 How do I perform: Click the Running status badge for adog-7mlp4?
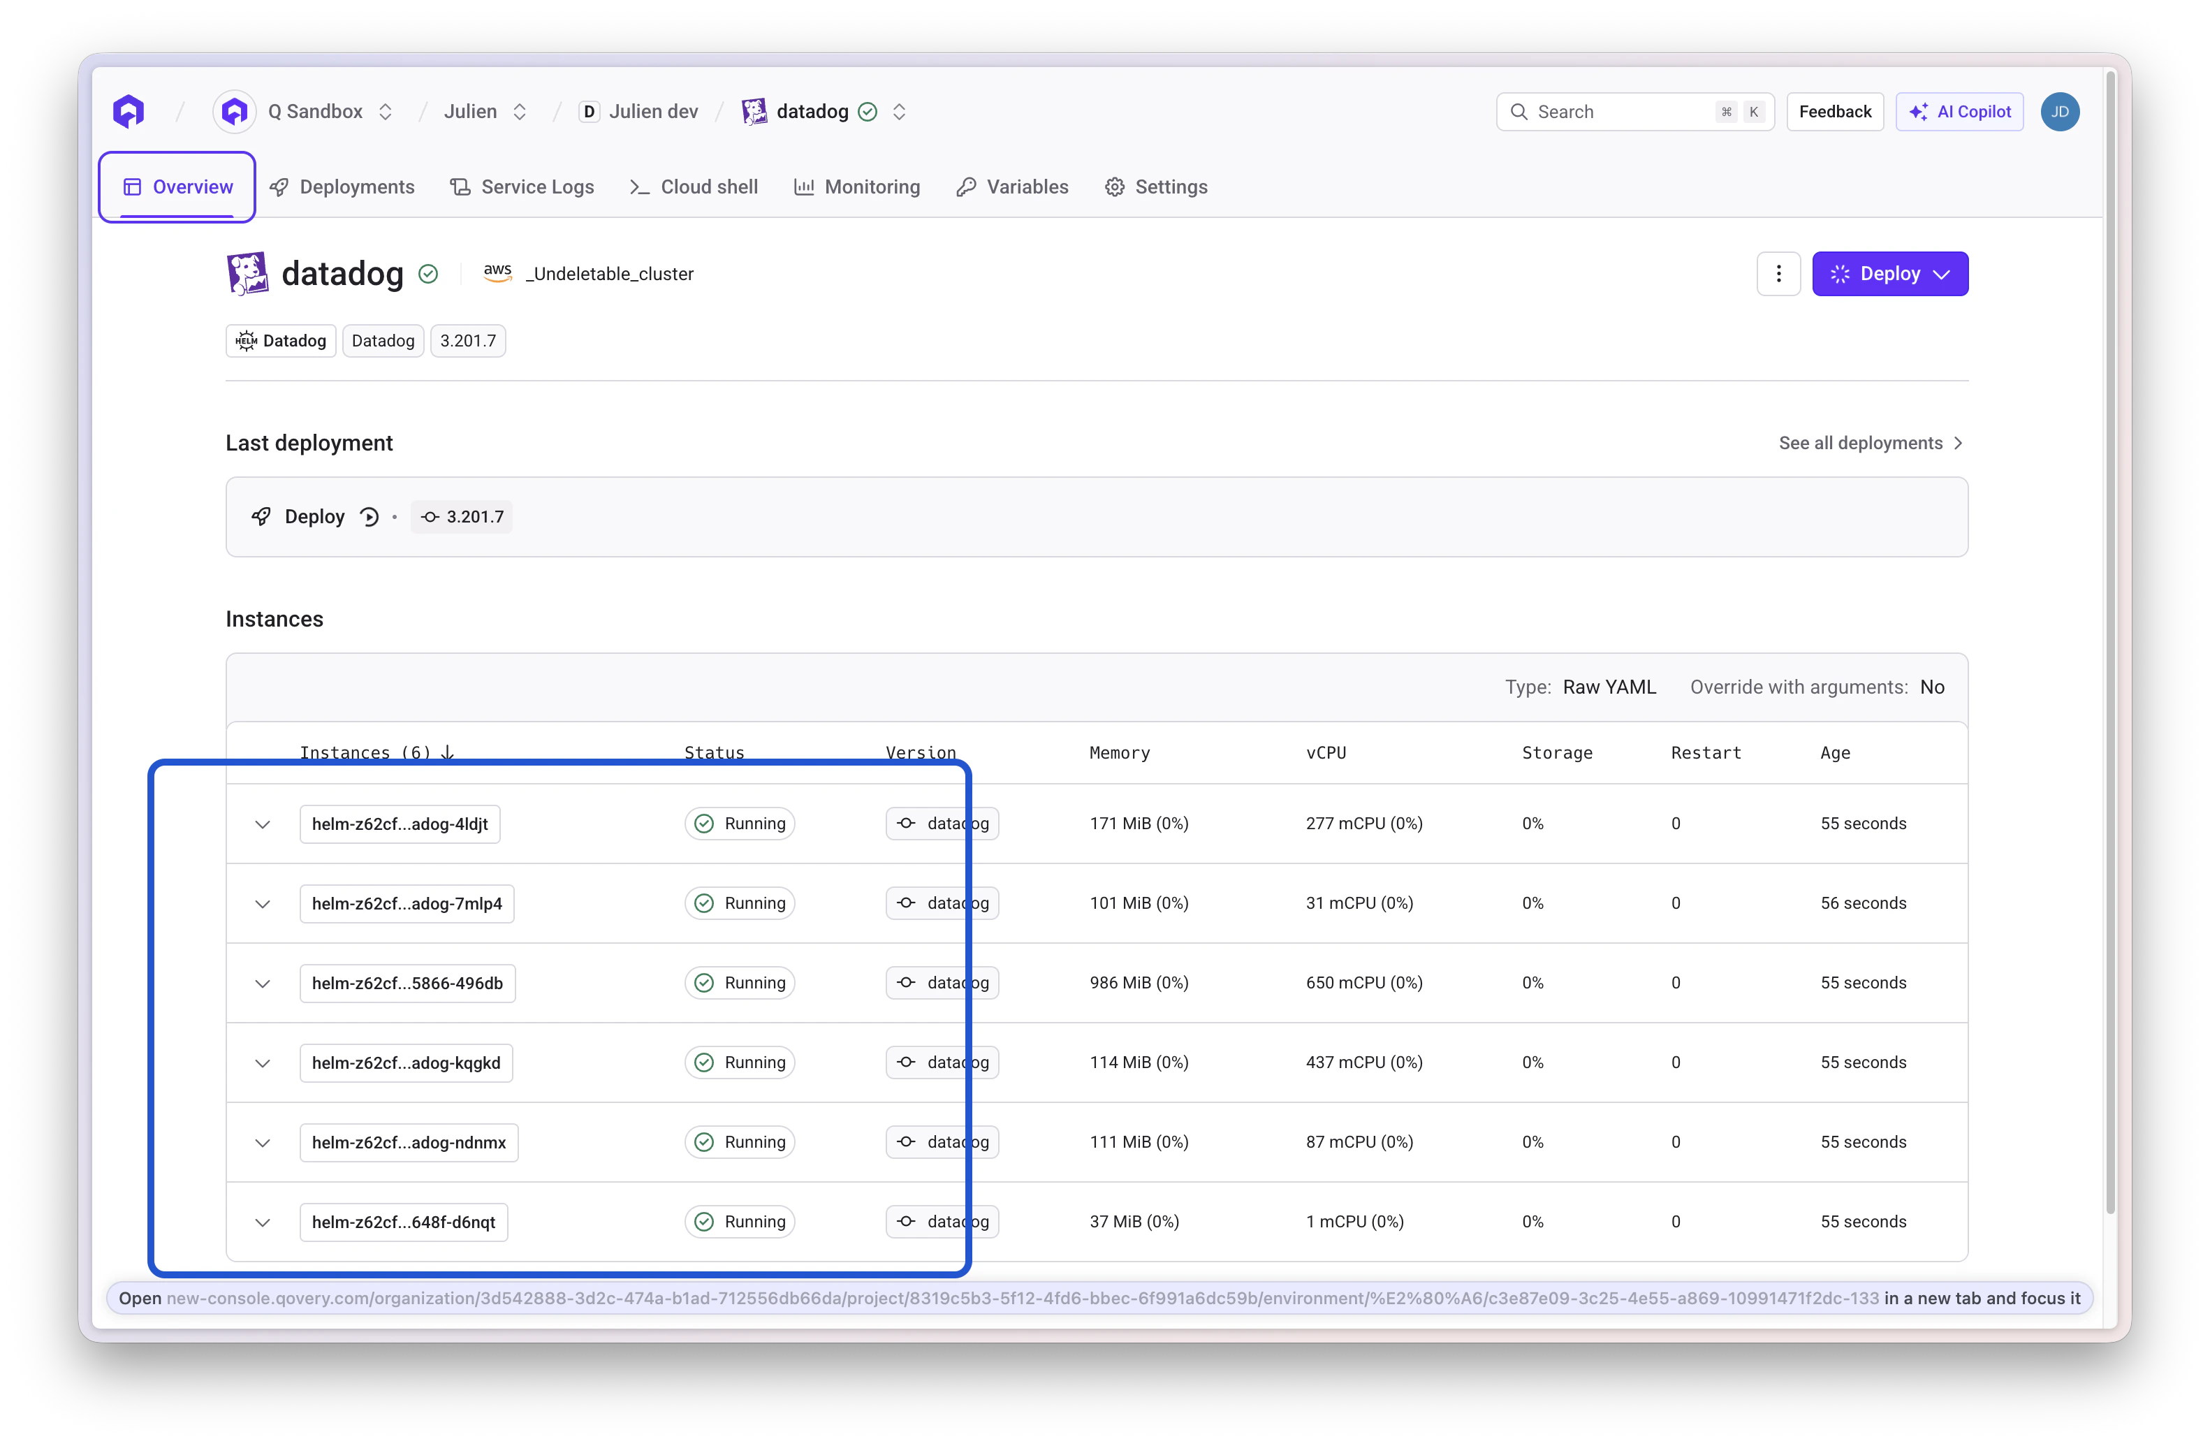[x=740, y=904]
